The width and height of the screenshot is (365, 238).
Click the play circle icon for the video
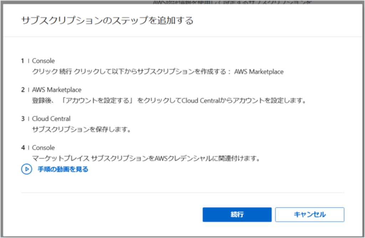[26, 169]
